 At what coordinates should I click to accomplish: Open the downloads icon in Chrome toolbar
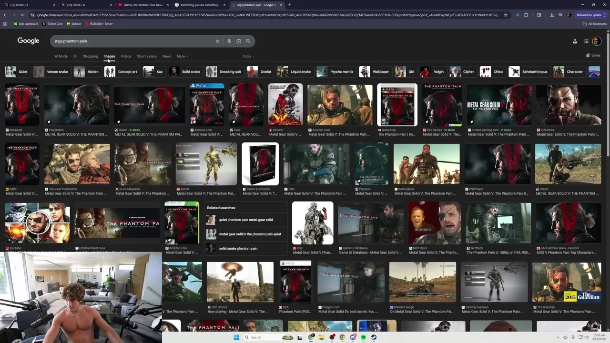551,15
